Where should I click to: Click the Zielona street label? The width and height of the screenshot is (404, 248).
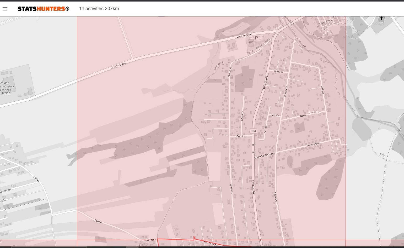(322, 90)
